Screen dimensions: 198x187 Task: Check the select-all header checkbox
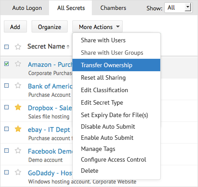[7, 47]
